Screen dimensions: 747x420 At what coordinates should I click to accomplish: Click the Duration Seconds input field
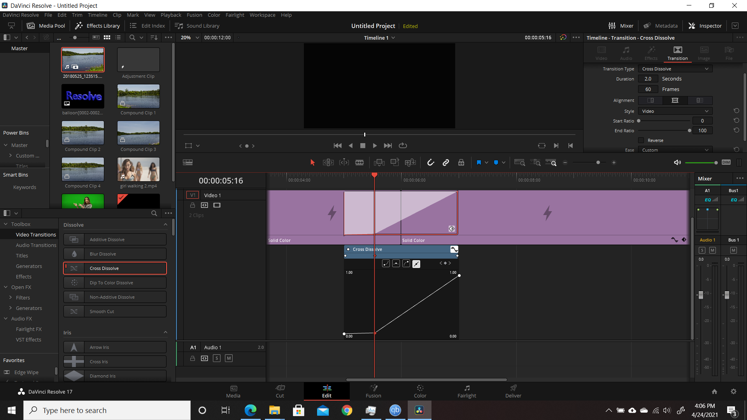[x=648, y=79]
